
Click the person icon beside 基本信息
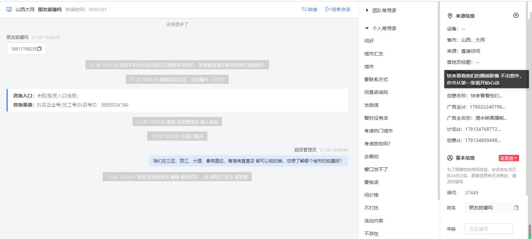(450, 158)
